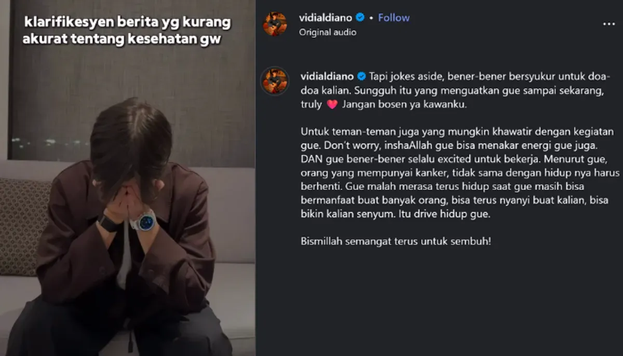Pause the reel video on the left
This screenshot has height=356, width=623.
click(x=128, y=178)
